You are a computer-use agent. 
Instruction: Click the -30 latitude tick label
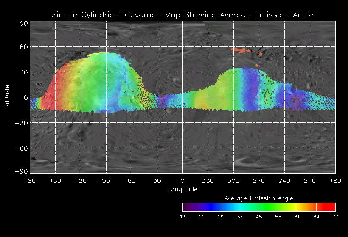[x=22, y=123]
